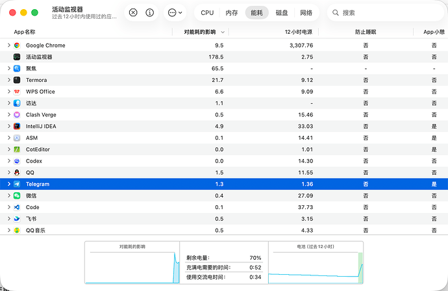The width and height of the screenshot is (448, 291).
Task: Switch to the 内存 tab
Action: pyautogui.click(x=231, y=12)
